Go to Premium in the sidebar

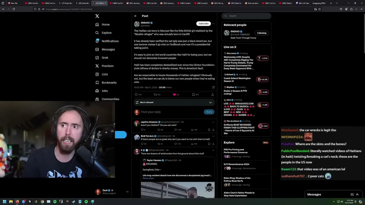(x=104, y=66)
